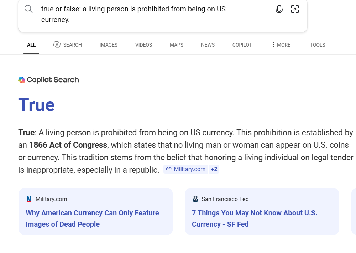Open the MAPS tab

(x=177, y=45)
